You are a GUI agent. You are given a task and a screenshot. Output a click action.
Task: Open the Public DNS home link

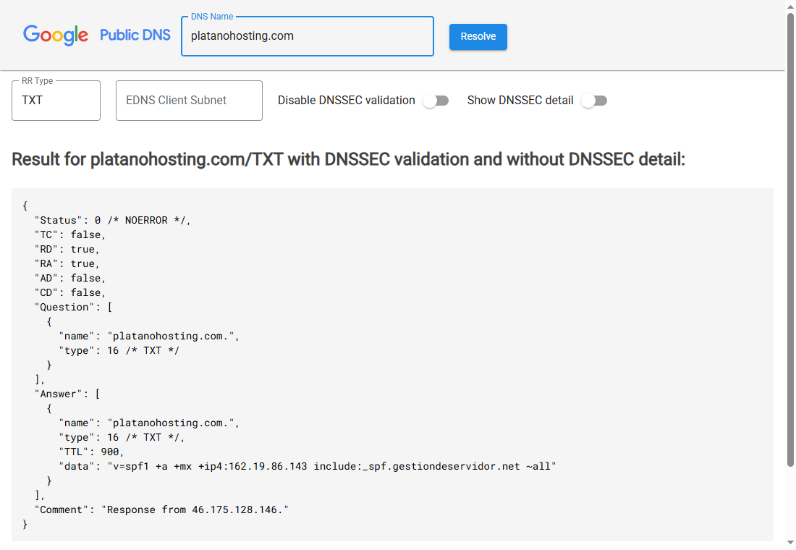tap(135, 35)
